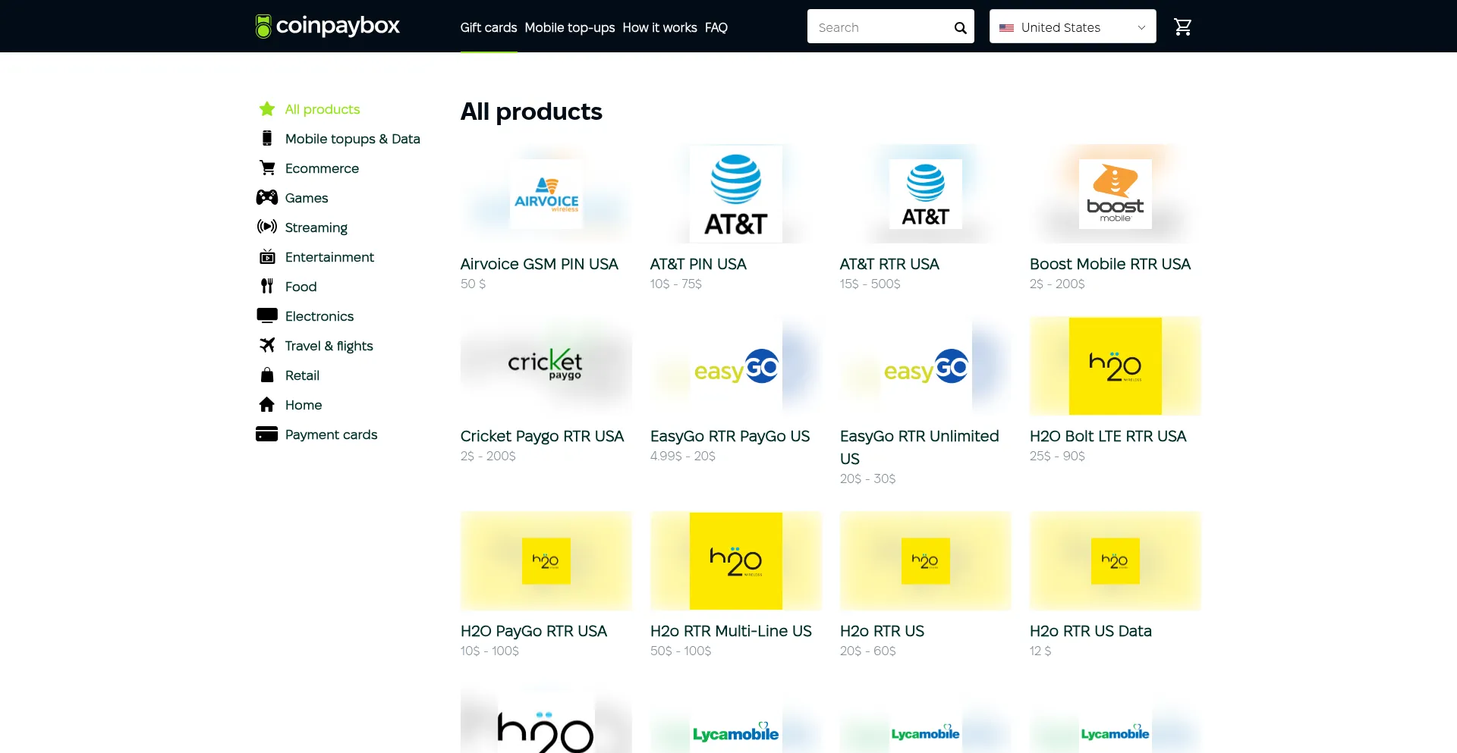The width and height of the screenshot is (1457, 753).
Task: Open EasyGo RTR Unlimited US image
Action: tap(926, 366)
